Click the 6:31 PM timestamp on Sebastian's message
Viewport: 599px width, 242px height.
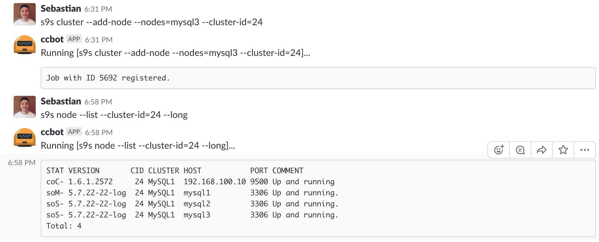coord(98,9)
